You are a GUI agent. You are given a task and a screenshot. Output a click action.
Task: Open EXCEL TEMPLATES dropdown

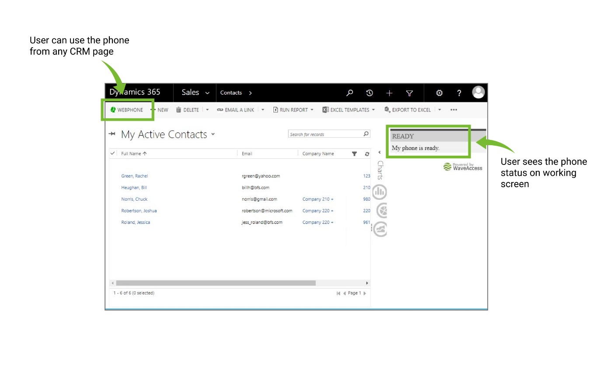349,110
